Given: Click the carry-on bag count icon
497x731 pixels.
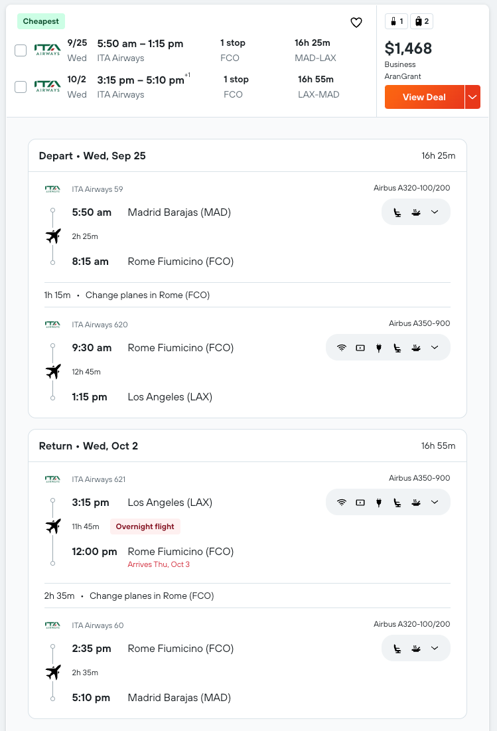Looking at the screenshot, I should (x=396, y=21).
